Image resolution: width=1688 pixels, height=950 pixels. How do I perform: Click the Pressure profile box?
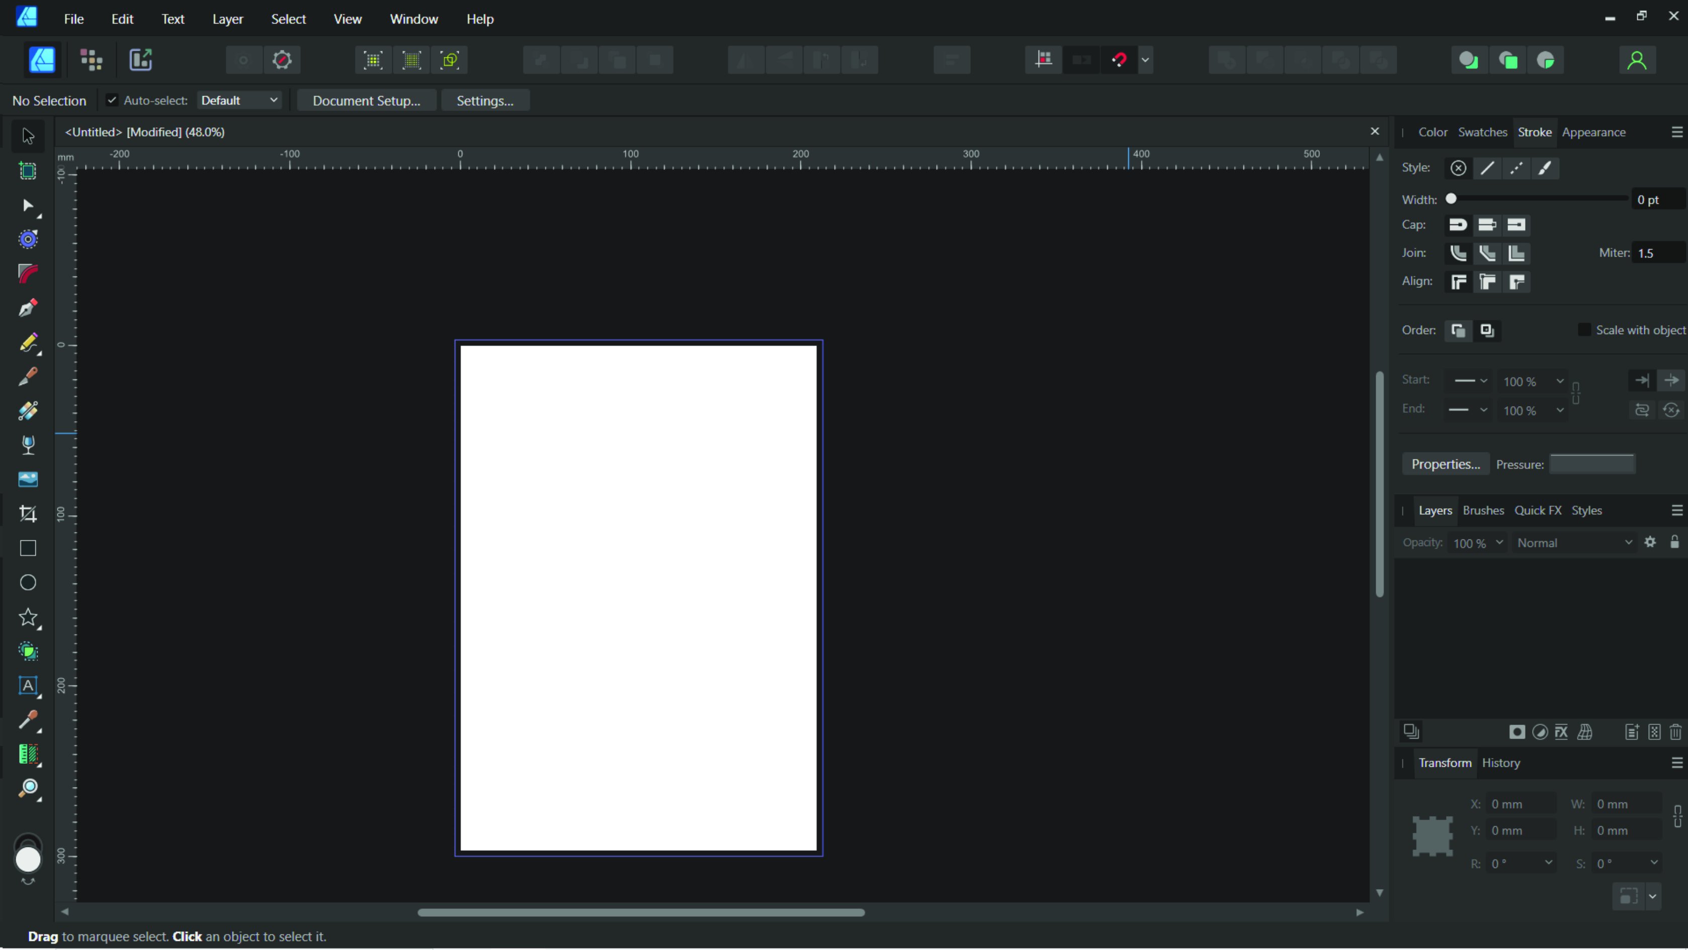click(x=1592, y=463)
